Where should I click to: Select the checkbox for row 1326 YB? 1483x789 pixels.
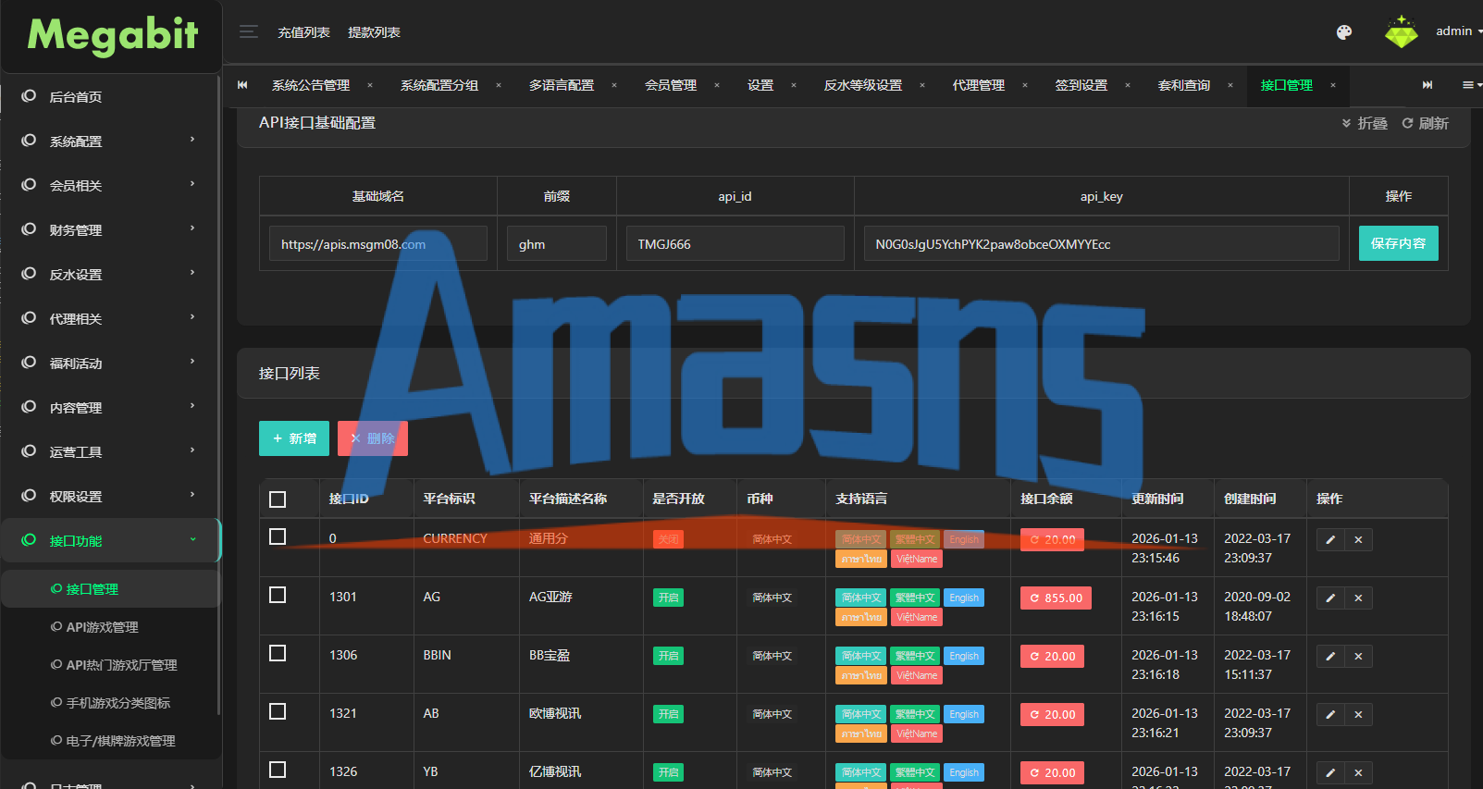coord(278,770)
